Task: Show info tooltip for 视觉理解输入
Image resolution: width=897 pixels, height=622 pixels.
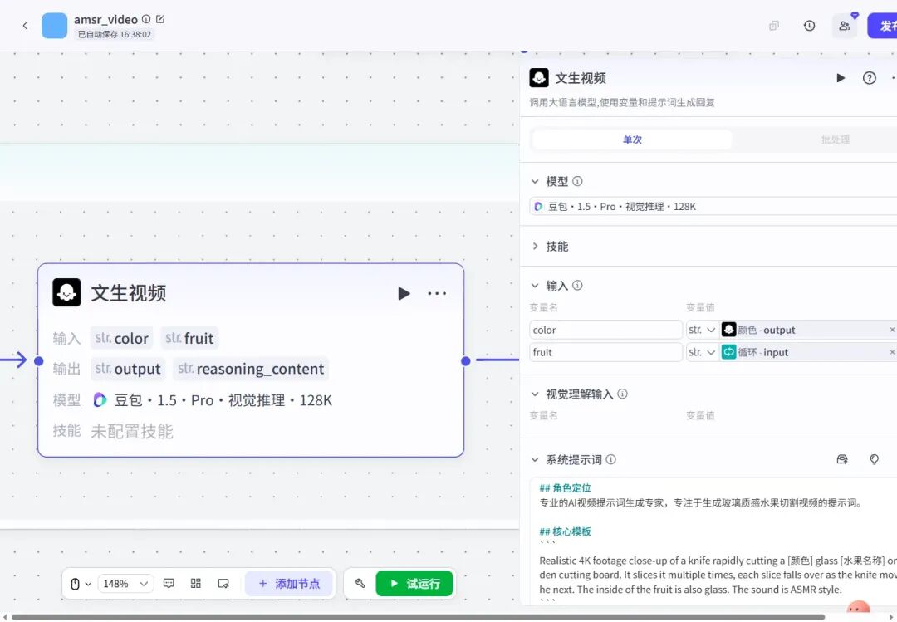Action: pyautogui.click(x=623, y=394)
